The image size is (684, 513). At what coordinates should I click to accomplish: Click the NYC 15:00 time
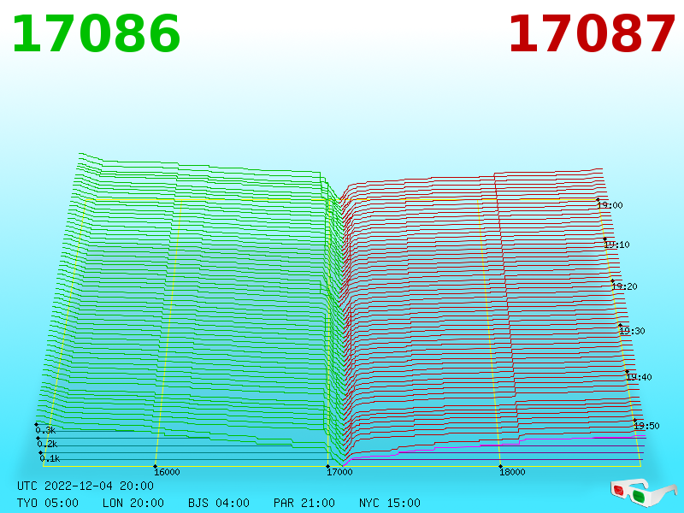[x=390, y=503]
